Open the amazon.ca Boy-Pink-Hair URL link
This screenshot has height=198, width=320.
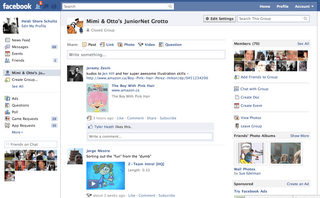coord(147,78)
